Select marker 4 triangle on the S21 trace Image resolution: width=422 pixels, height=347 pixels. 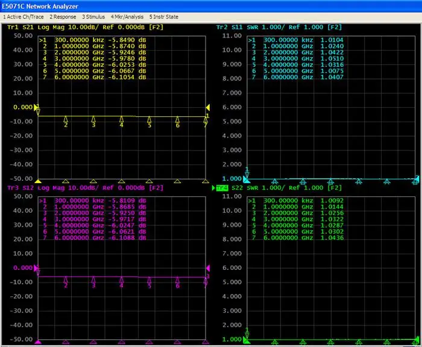click(121, 119)
